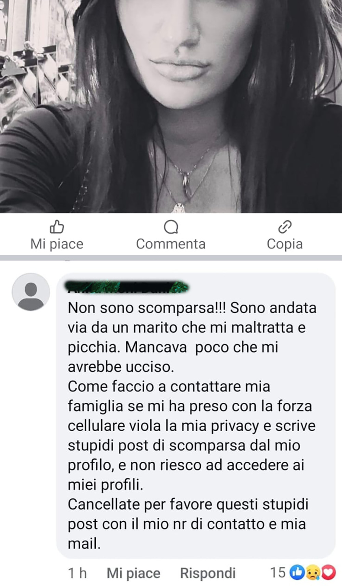Image resolution: width=342 pixels, height=588 pixels.
Task: Open the red heart reaction icon
Action: [328, 572]
